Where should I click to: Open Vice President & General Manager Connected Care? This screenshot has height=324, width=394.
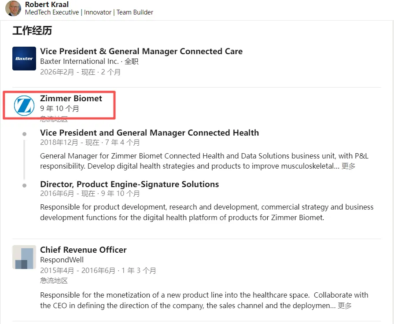pos(141,51)
